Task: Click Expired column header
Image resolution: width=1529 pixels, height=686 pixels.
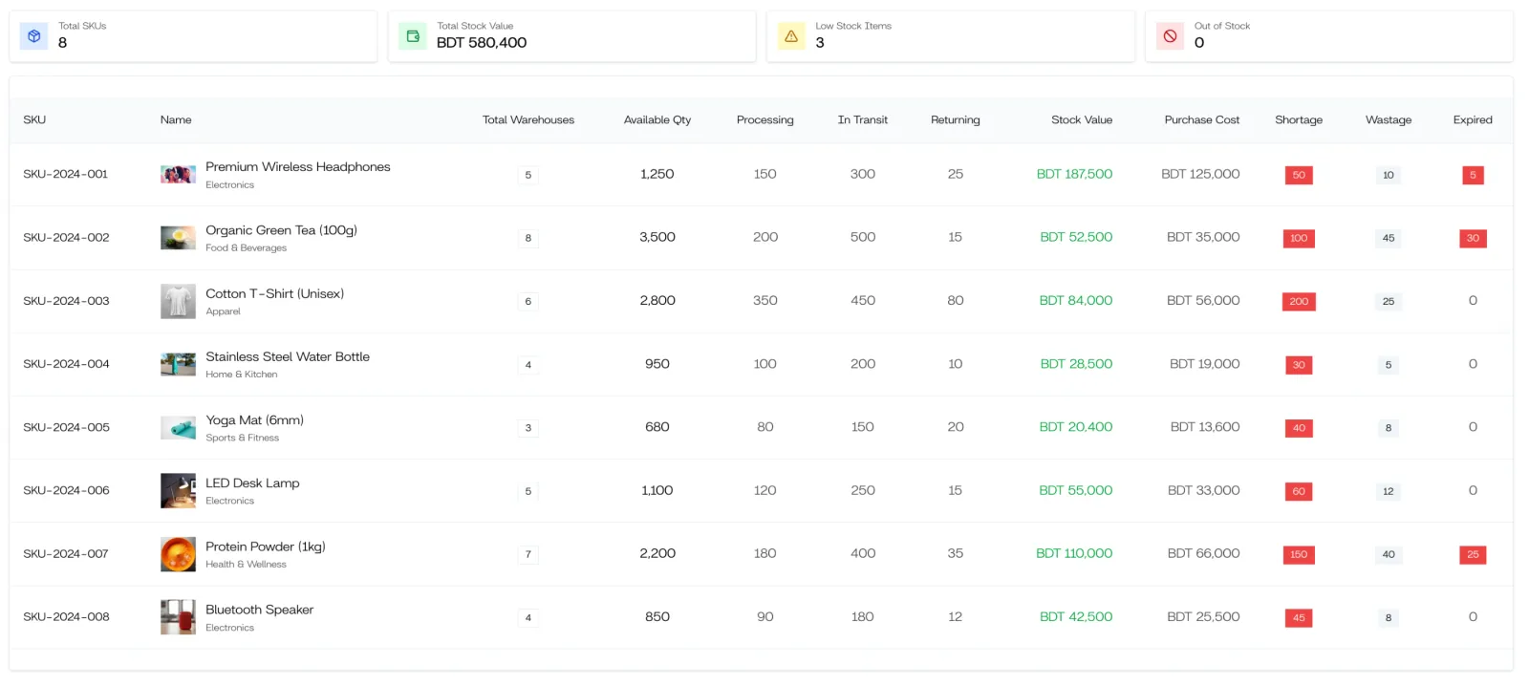Action: 1473,120
